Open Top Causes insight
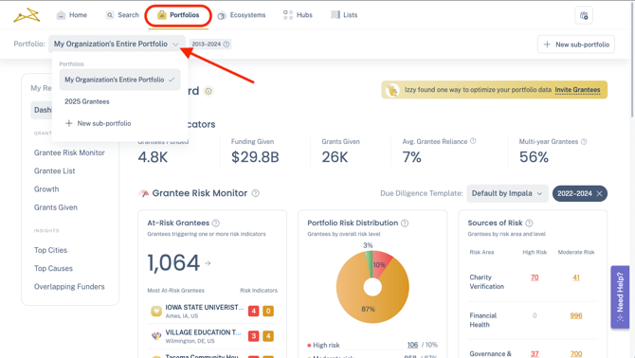The width and height of the screenshot is (635, 358). (53, 268)
